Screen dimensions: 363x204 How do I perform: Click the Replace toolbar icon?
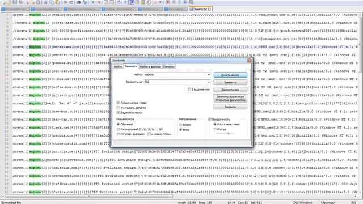(85, 2)
